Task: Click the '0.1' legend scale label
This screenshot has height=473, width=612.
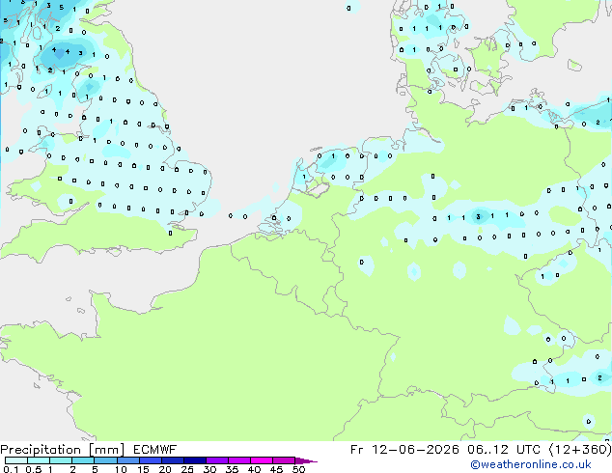Action: (x=11, y=469)
